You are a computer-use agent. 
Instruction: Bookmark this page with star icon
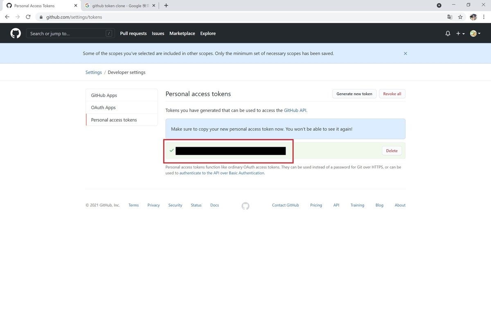[460, 17]
